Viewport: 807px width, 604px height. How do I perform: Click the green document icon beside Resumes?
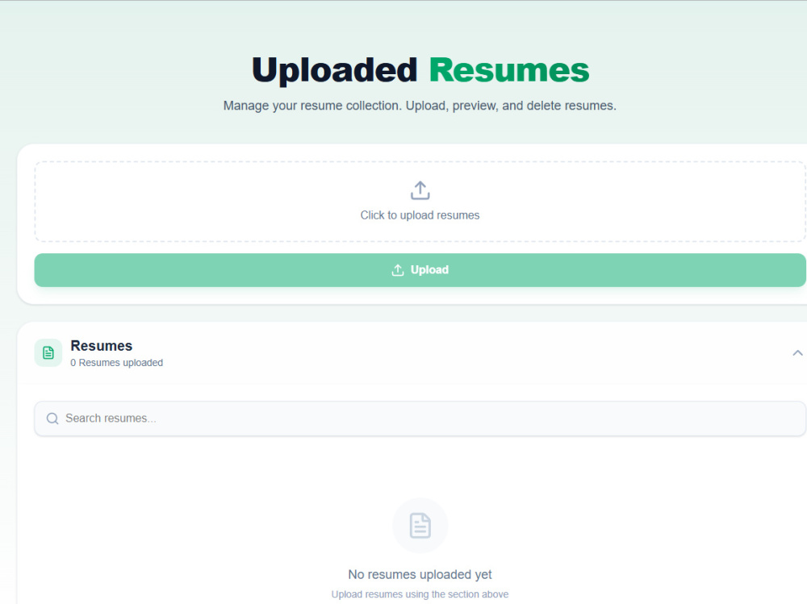[x=48, y=353]
